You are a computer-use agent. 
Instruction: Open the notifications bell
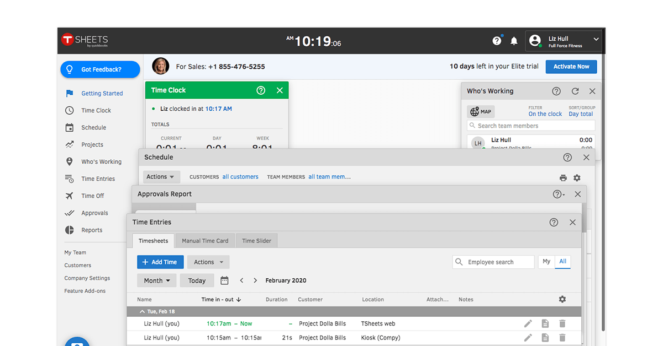point(514,41)
